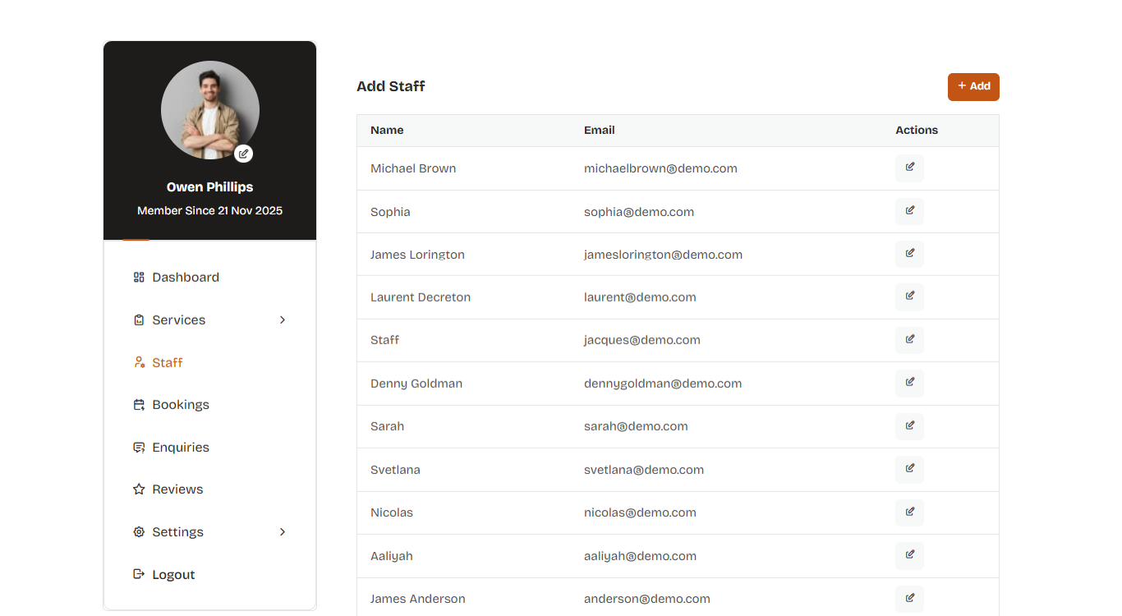Edit Denny Goldman's staff record
This screenshot has height=616, width=1122.
coord(909,383)
